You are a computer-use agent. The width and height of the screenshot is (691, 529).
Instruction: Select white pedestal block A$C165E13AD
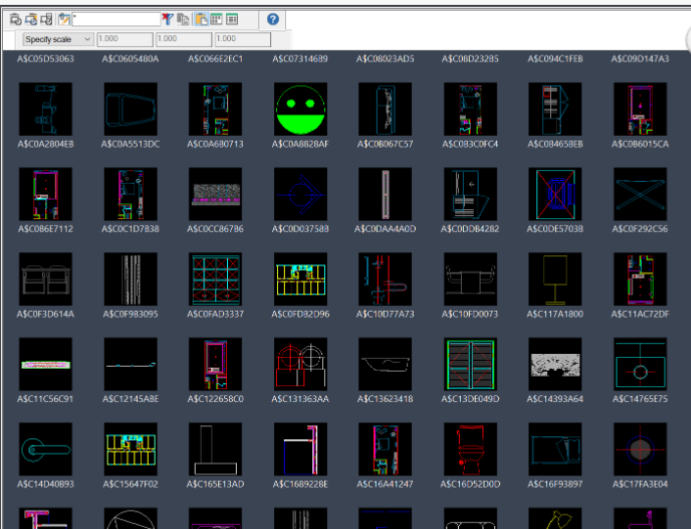pyautogui.click(x=215, y=450)
